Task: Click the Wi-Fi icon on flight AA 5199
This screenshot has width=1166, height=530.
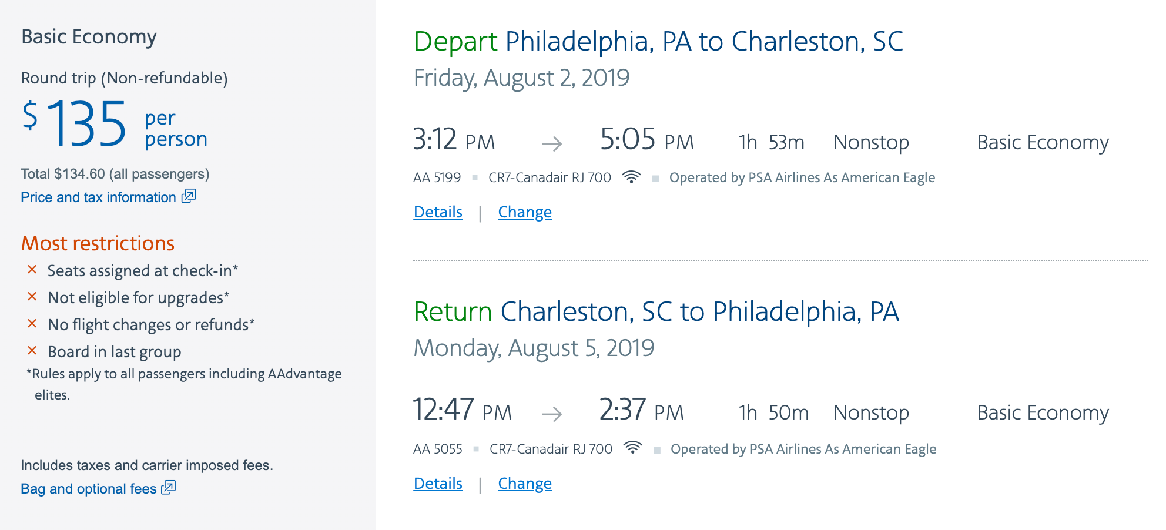Action: click(x=631, y=177)
